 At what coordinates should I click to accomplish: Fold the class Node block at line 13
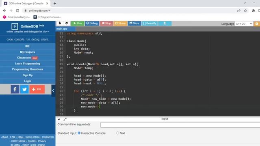(65, 41)
